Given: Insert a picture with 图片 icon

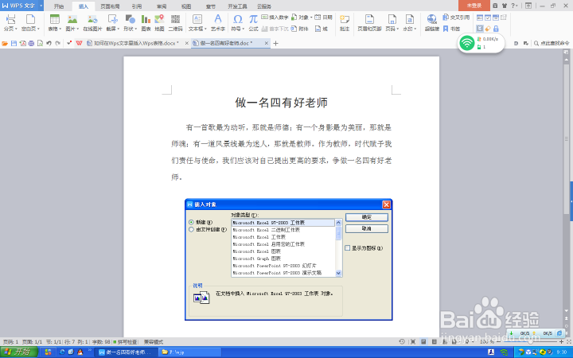Looking at the screenshot, I should (x=72, y=19).
